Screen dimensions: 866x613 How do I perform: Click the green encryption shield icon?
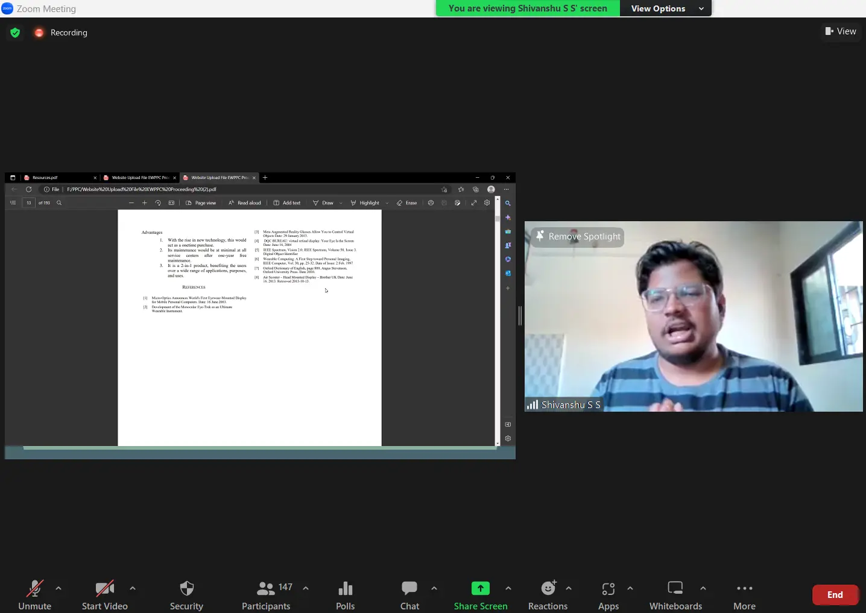(15, 33)
